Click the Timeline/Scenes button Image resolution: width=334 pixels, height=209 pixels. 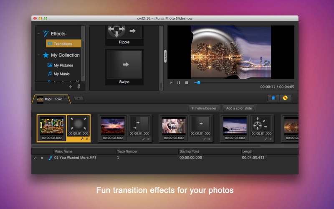click(204, 108)
